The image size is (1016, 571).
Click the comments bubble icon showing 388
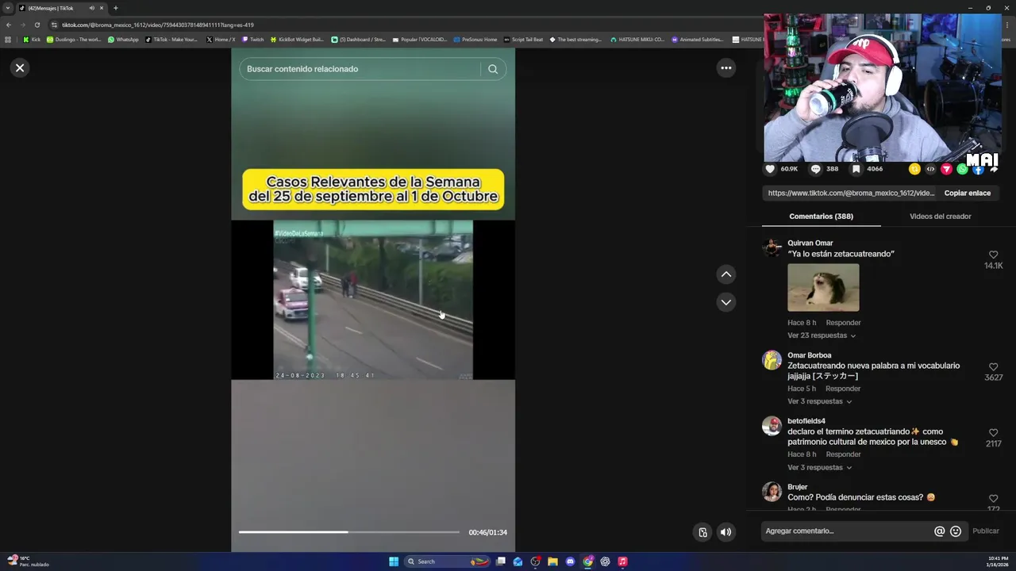[x=815, y=169]
